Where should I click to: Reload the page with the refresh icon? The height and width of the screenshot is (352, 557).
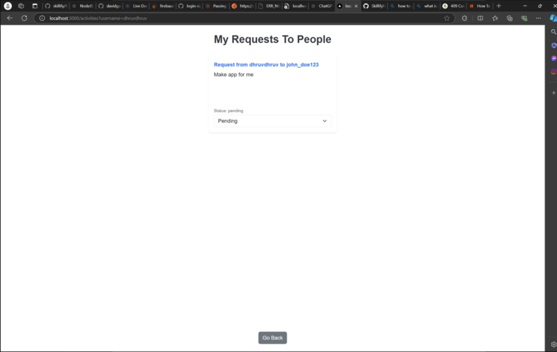[x=24, y=18]
